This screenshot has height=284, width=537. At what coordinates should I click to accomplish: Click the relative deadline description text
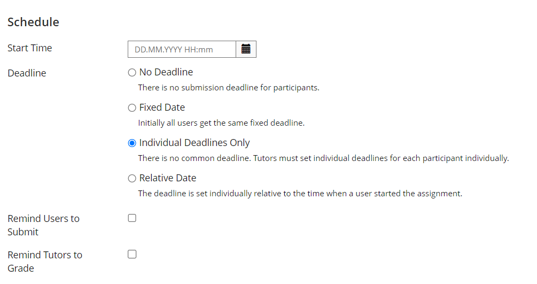(300, 194)
